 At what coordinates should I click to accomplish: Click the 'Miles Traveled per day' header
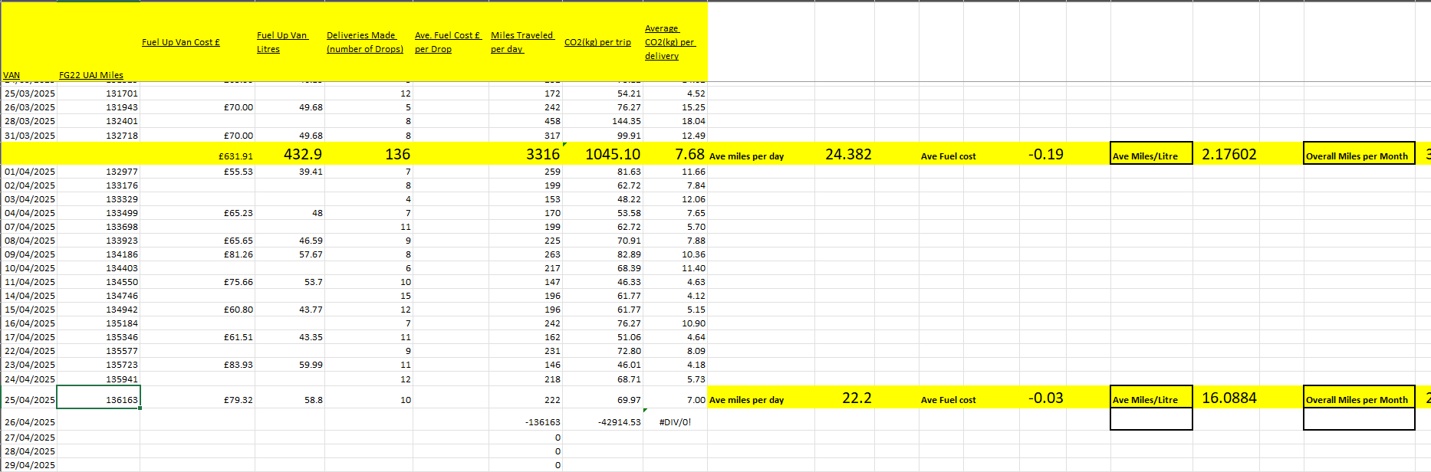click(x=521, y=42)
